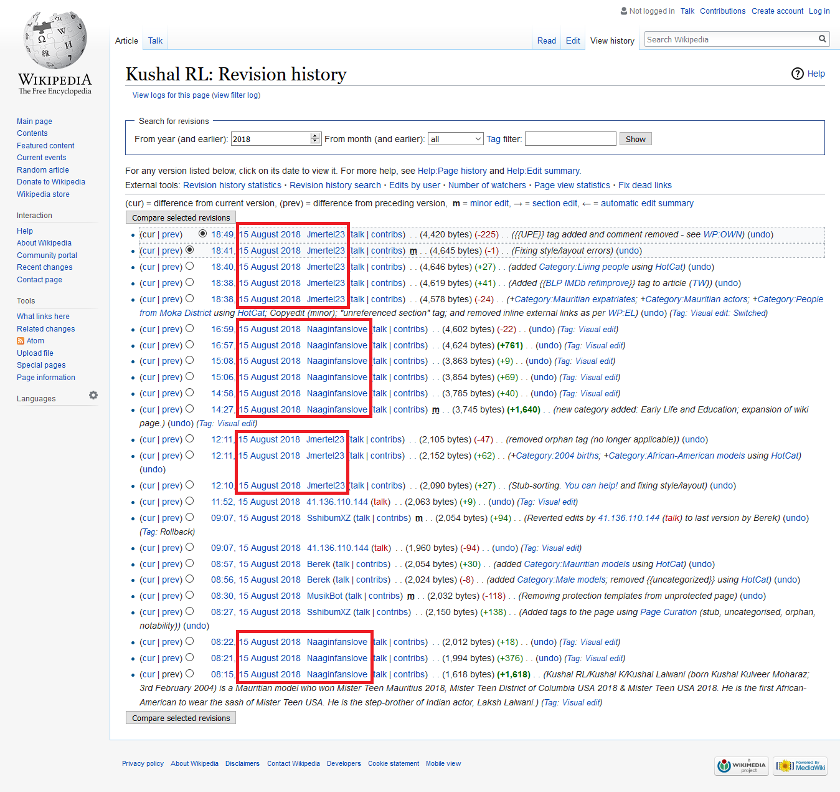Select the radio button for 18:49 revision
Viewport: 840px width, 792px height.
click(202, 234)
